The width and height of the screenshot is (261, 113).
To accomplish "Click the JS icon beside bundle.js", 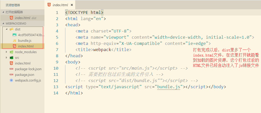I will click(x=14, y=41).
